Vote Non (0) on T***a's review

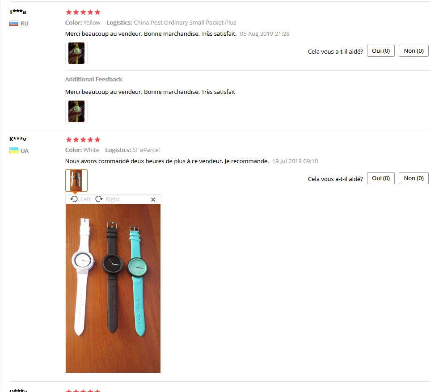414,51
